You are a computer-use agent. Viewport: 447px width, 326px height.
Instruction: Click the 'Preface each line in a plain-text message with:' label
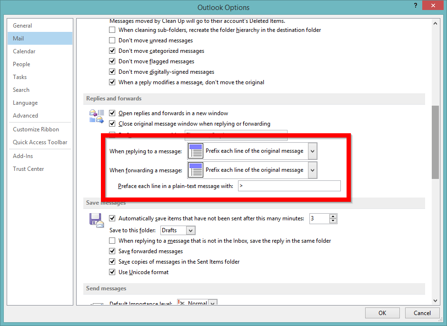pyautogui.click(x=176, y=186)
